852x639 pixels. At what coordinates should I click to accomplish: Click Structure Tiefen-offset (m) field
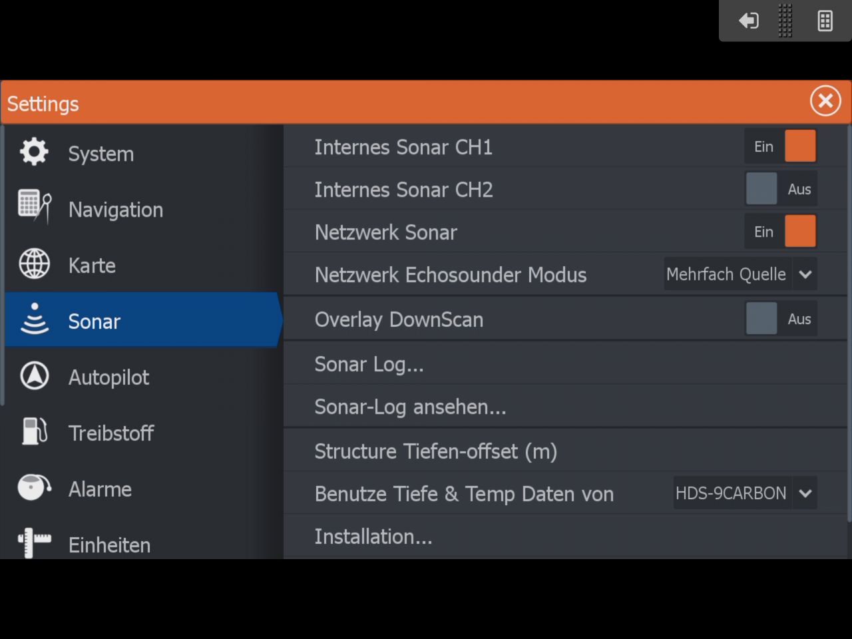(435, 451)
